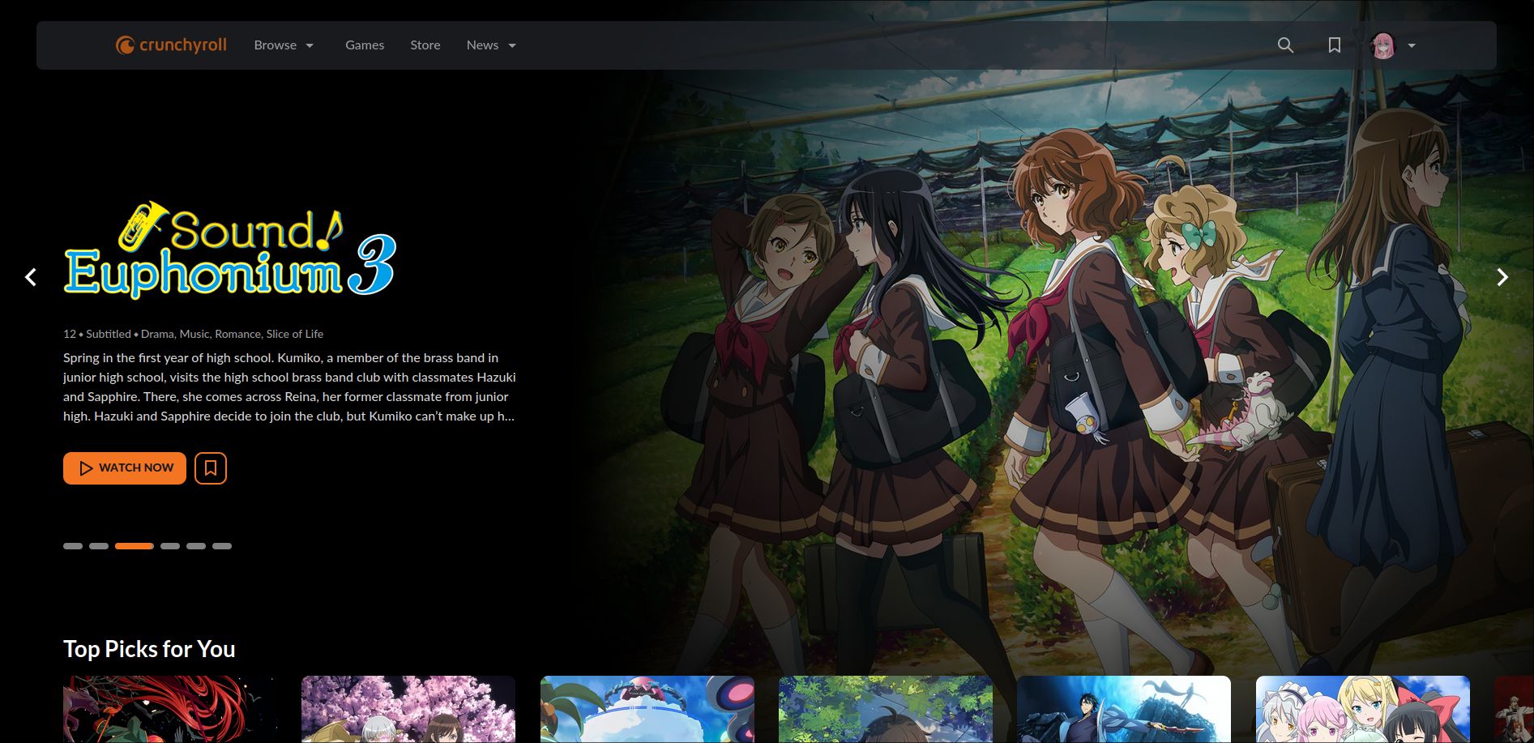
Task: Click the profile avatar picture
Action: pos(1383,45)
